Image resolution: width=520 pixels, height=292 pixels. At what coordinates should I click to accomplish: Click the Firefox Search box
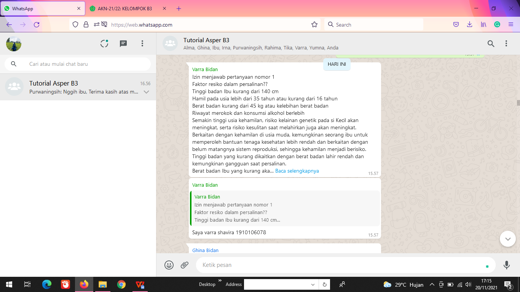click(x=374, y=25)
